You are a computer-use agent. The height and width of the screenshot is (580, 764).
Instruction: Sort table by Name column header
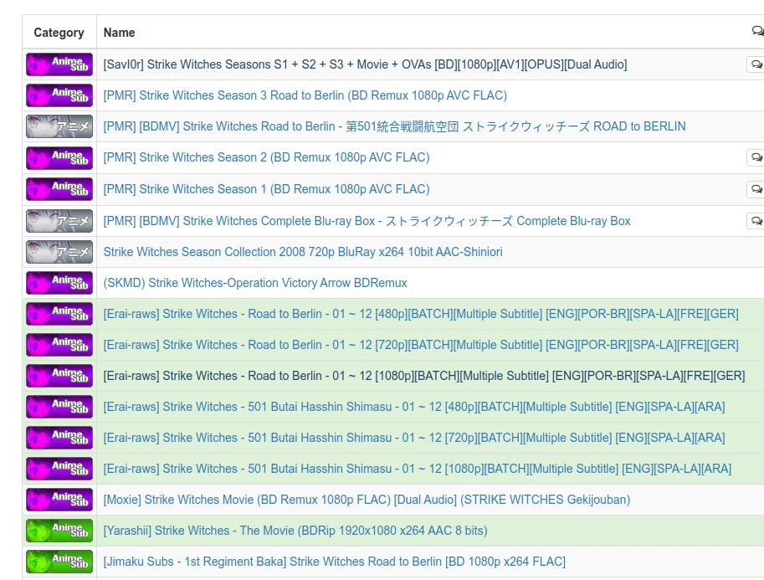tap(119, 33)
